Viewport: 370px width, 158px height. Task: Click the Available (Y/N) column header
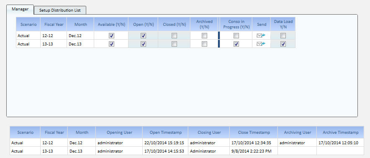point(111,24)
